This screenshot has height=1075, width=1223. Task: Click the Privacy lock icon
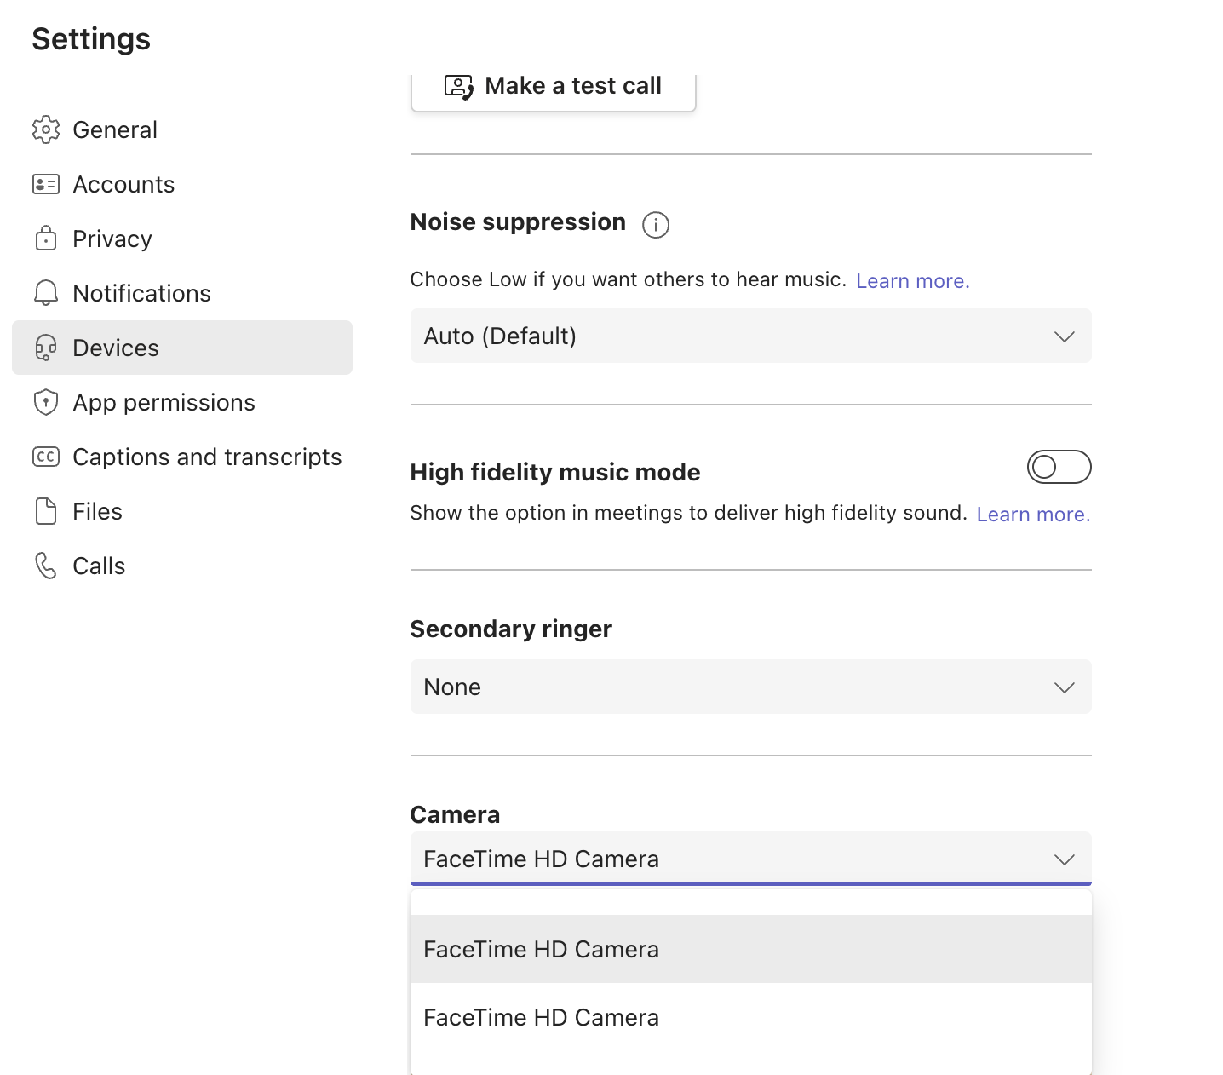(46, 239)
